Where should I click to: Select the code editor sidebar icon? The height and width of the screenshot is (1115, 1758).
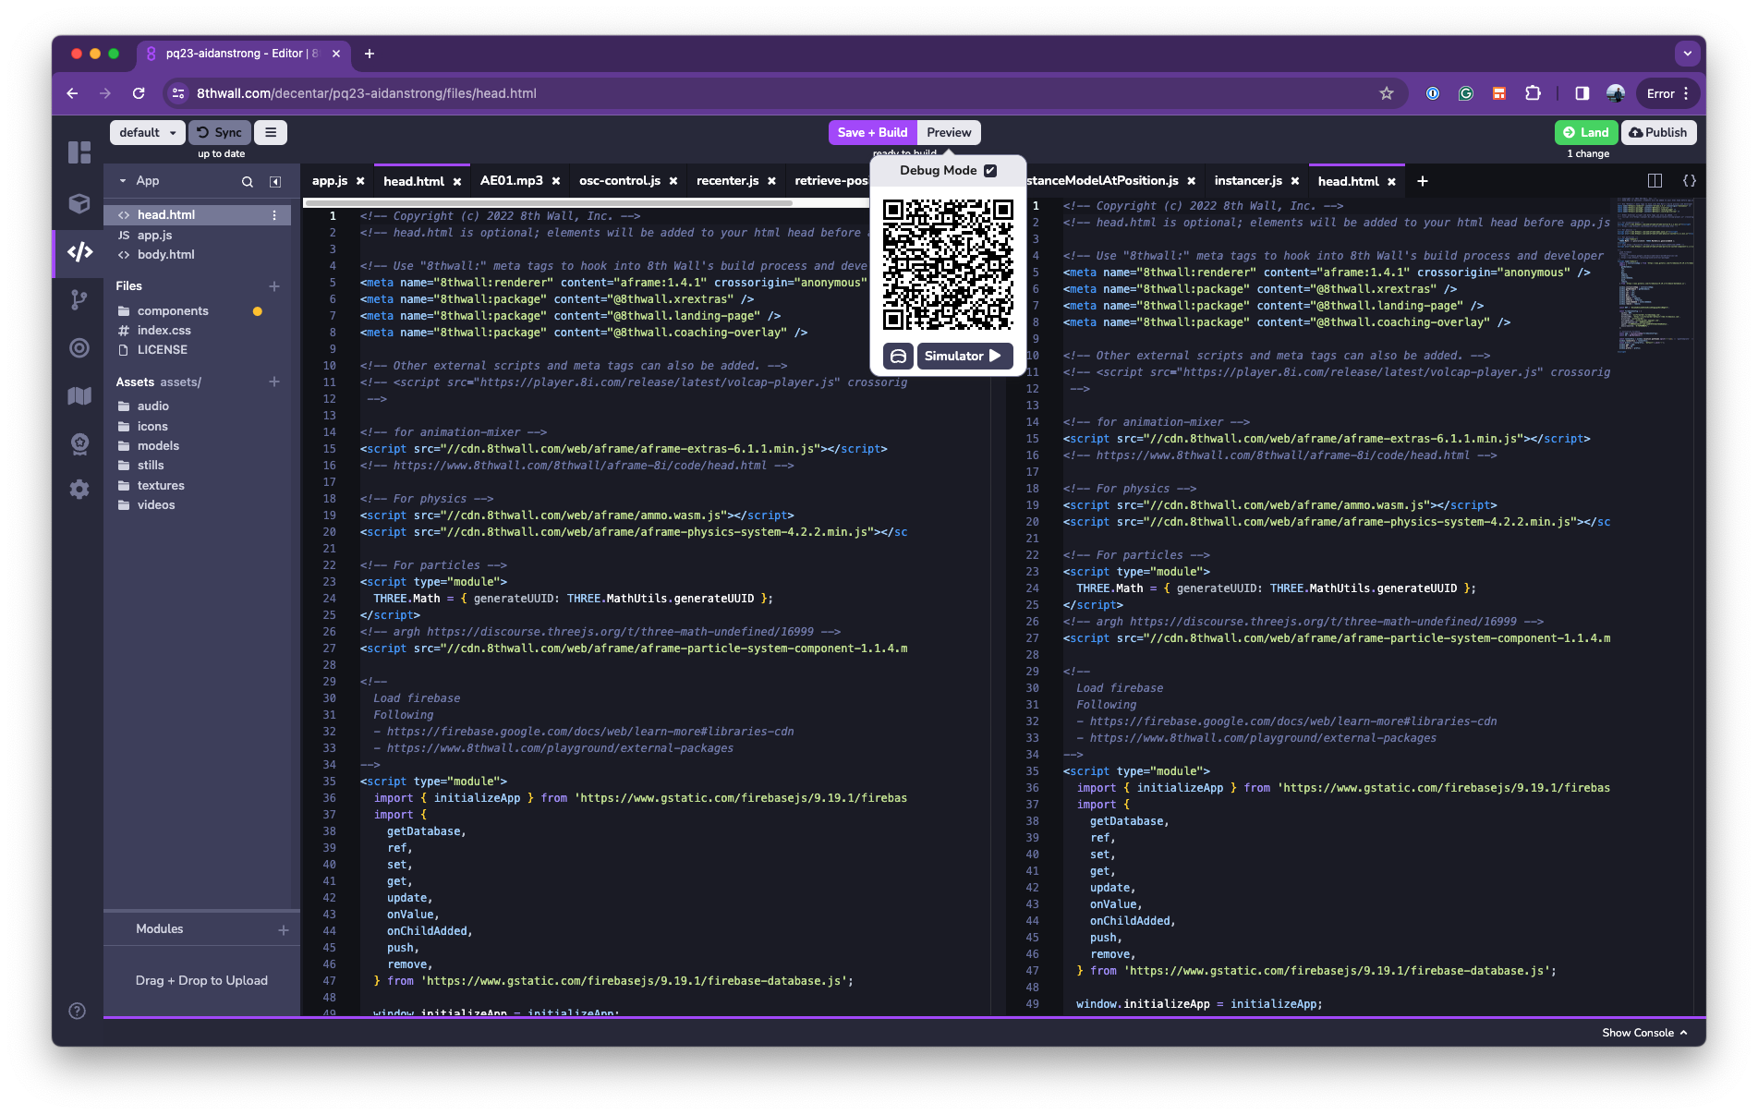click(79, 251)
